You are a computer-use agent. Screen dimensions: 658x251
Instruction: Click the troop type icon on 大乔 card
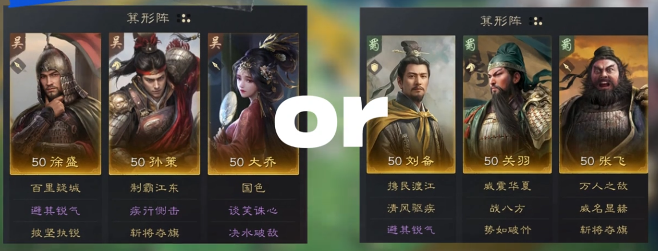pos(215,65)
